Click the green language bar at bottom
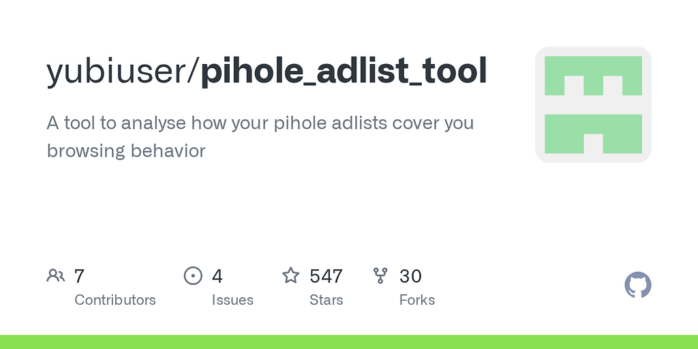This screenshot has height=349, width=698. 349,342
